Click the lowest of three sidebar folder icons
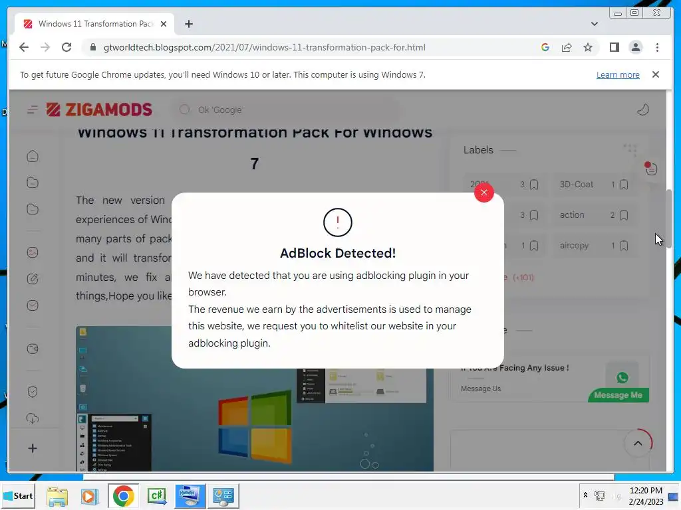This screenshot has width=681, height=510. tap(33, 209)
